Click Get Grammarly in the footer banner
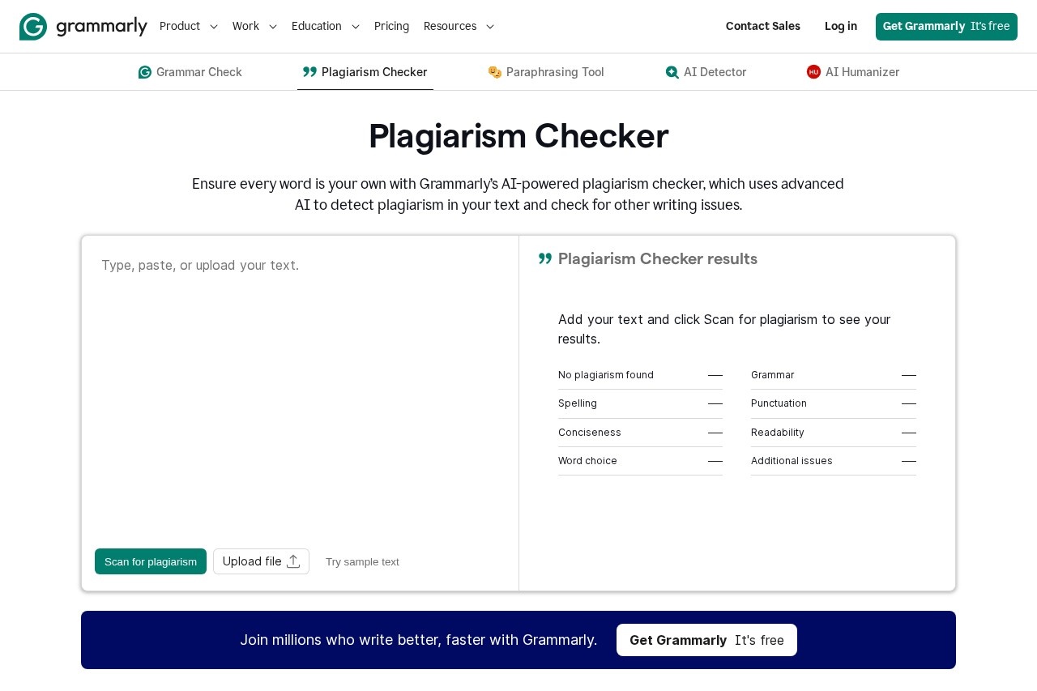 pyautogui.click(x=706, y=640)
